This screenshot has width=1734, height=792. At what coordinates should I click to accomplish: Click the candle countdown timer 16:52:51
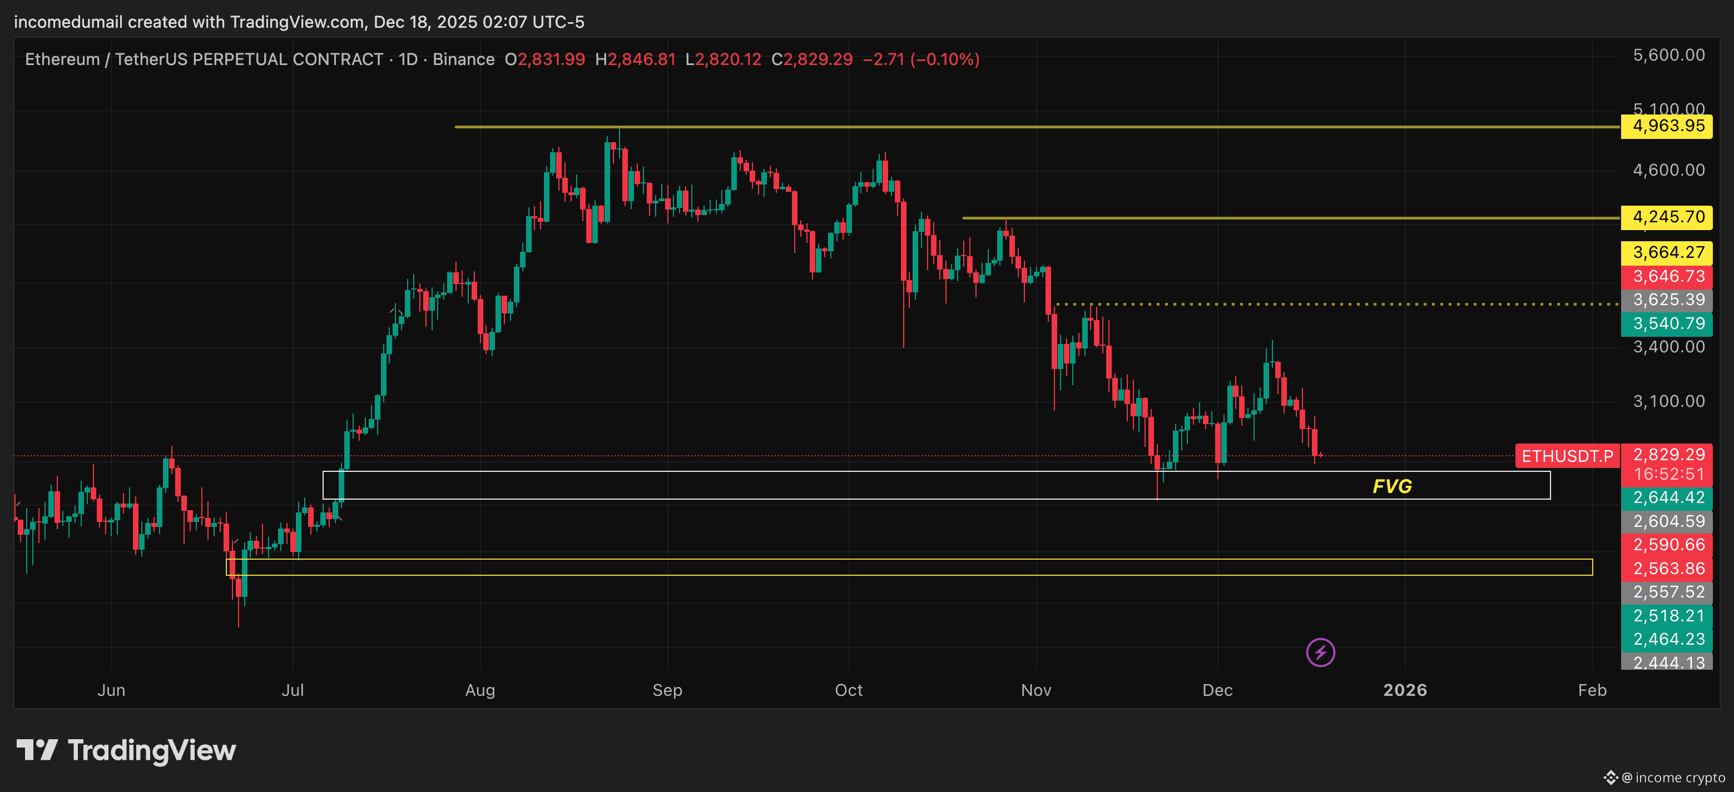point(1667,475)
